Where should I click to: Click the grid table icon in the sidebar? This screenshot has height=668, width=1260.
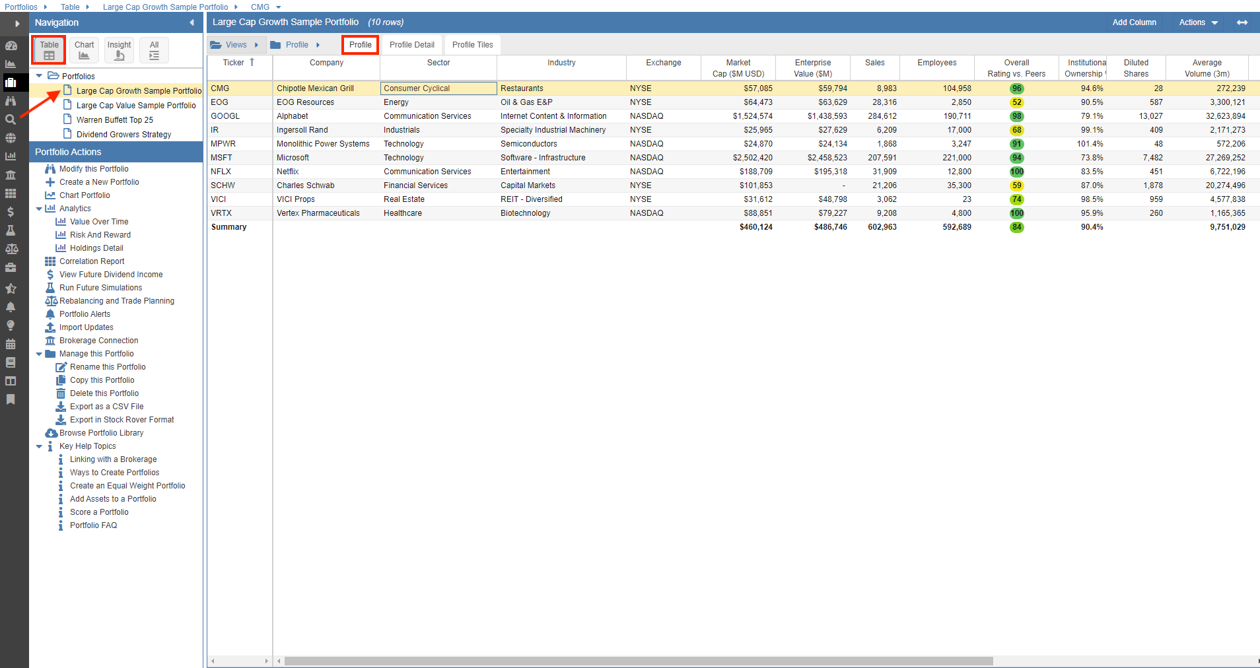click(x=11, y=193)
